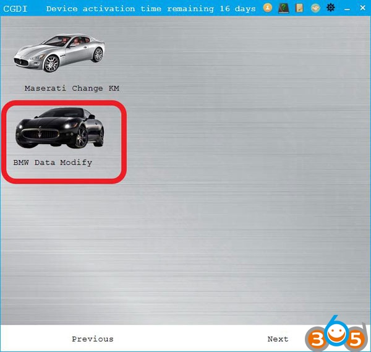Open the notebook log icon
This screenshot has height=352, width=371.
tap(299, 8)
